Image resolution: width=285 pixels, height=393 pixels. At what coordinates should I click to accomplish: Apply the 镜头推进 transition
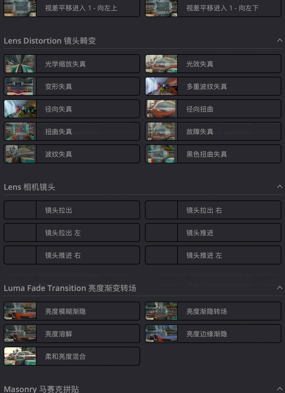click(213, 232)
